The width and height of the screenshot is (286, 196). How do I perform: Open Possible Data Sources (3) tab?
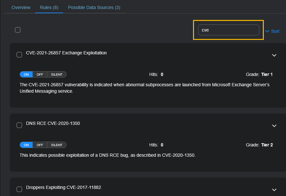[x=94, y=7]
